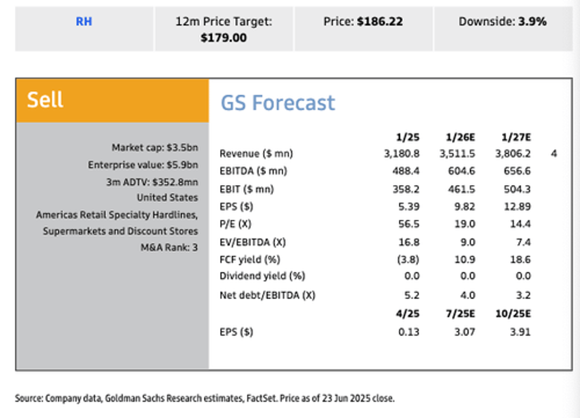
Task: Click the EBITDA ($ mn) row label
Action: pos(253,171)
